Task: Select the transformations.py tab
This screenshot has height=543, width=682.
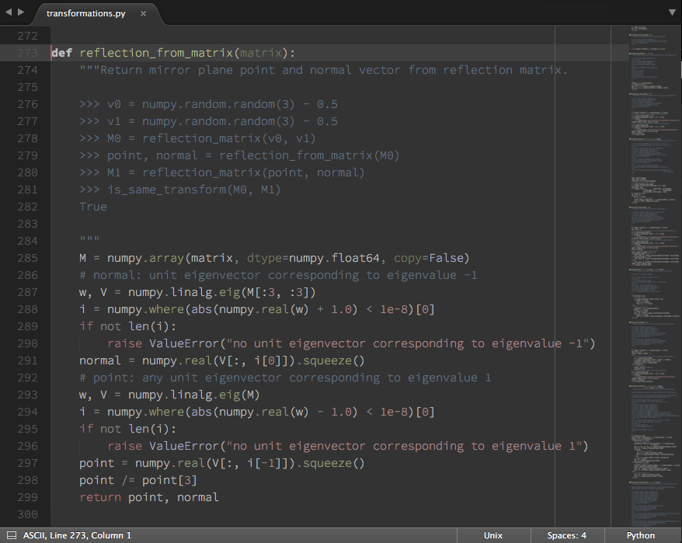Action: pos(85,13)
